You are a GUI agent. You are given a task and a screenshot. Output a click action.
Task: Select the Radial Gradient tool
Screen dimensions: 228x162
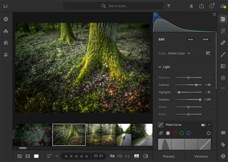[223, 78]
